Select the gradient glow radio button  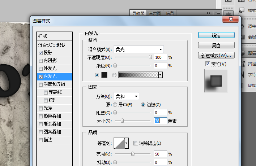click(114, 75)
